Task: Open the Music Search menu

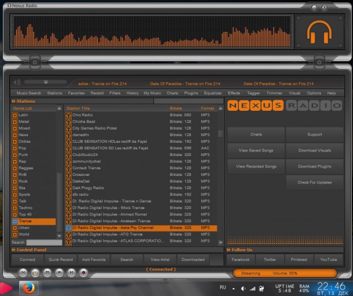Action: pyautogui.click(x=29, y=93)
